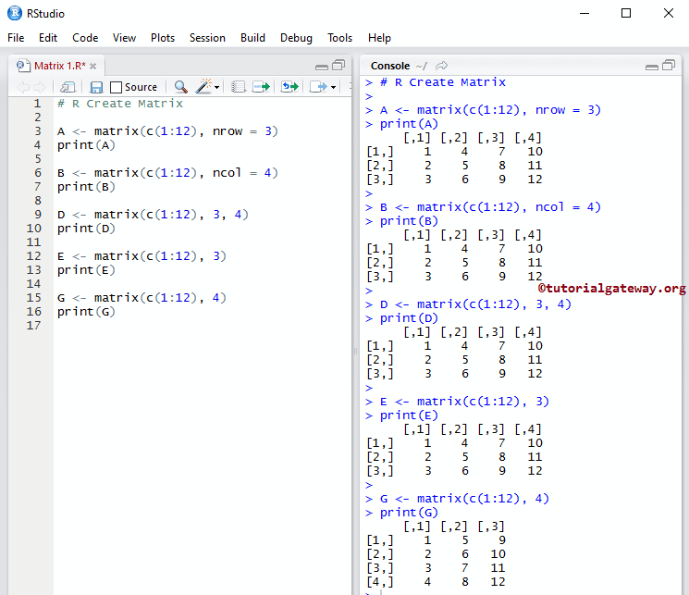Minimize the Console pane
689x595 pixels.
[x=652, y=67]
